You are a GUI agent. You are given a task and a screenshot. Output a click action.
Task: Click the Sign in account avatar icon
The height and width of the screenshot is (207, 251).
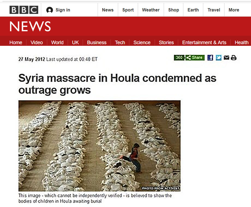50,10
